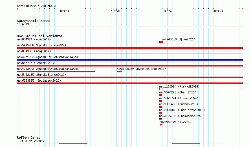Image resolution: width=251 pixels, height=147 pixels.
Task: Open nsv5982103 (Wu2021) label
Action: 175,122
